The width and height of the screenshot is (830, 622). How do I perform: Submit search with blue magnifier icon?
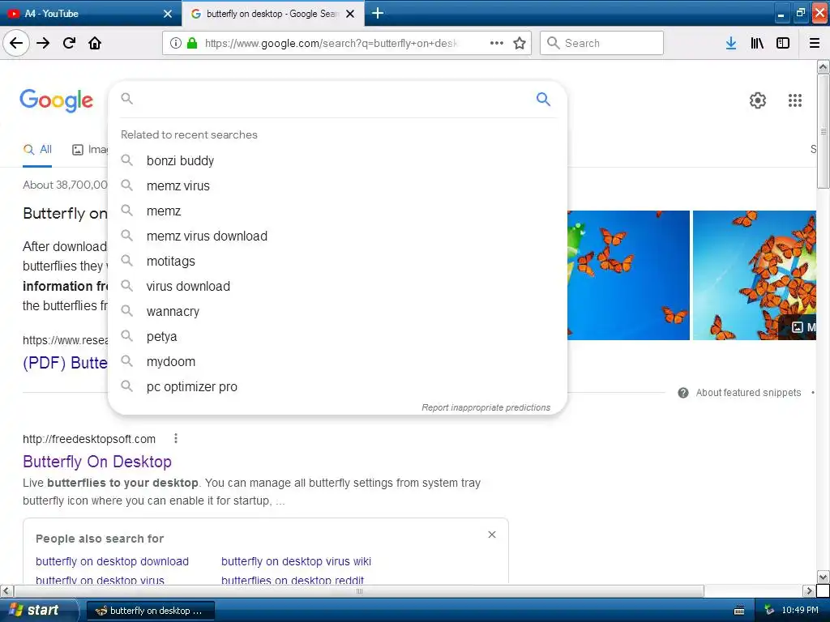point(543,99)
